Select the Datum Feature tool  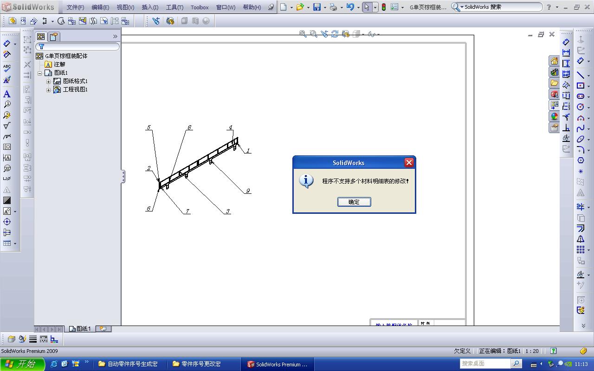7,158
